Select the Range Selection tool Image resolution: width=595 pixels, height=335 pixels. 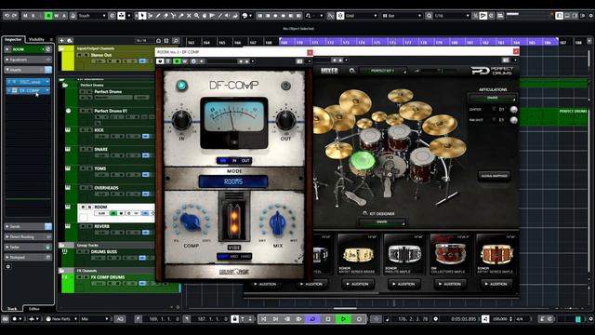pyautogui.click(x=150, y=16)
